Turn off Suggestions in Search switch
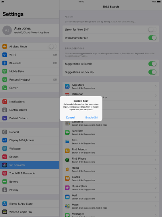The height and width of the screenshot is (217, 162). click(152, 64)
